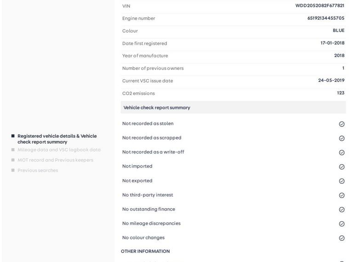Click check icon for No colour changes
This screenshot has width=349, height=262.
tap(342, 238)
